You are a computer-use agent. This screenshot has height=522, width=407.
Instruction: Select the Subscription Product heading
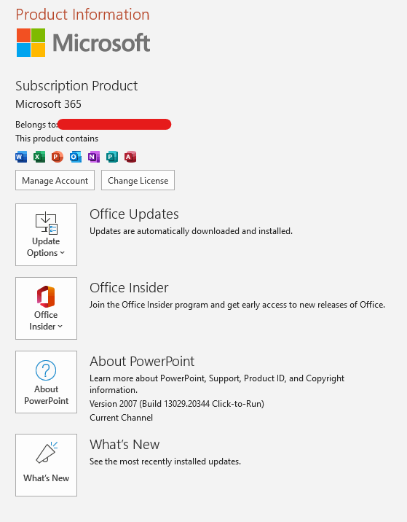coord(76,86)
